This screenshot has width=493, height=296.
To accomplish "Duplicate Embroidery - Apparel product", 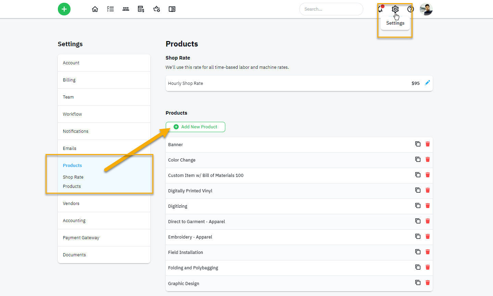I will (x=418, y=236).
